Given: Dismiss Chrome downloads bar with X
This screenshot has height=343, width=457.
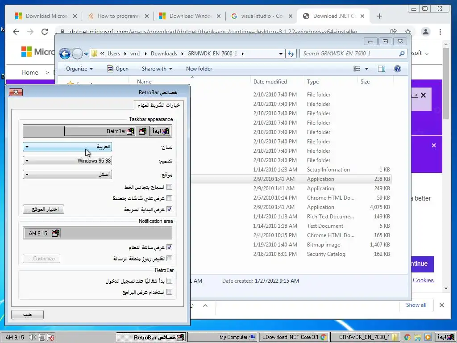Looking at the screenshot, I should click(x=442, y=305).
